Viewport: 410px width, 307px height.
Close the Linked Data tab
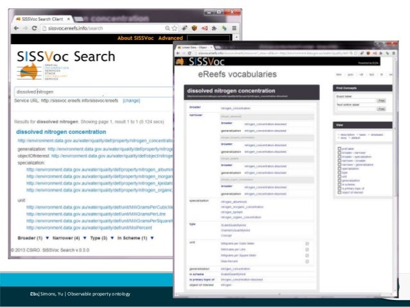click(x=211, y=47)
